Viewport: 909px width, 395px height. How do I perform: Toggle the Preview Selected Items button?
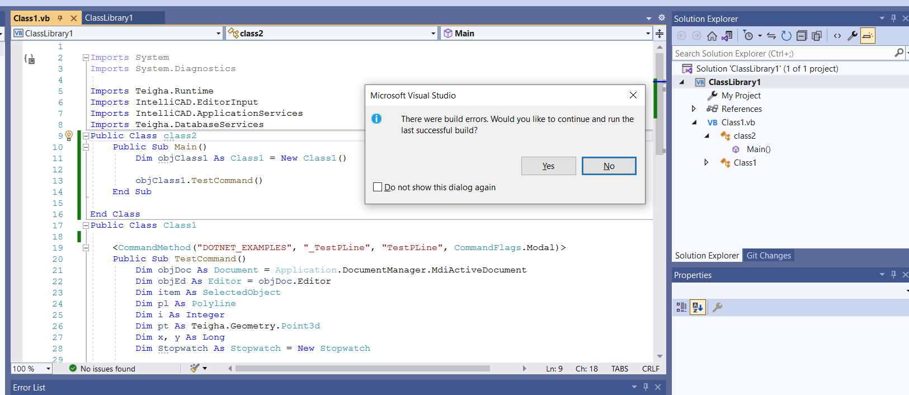click(x=868, y=36)
